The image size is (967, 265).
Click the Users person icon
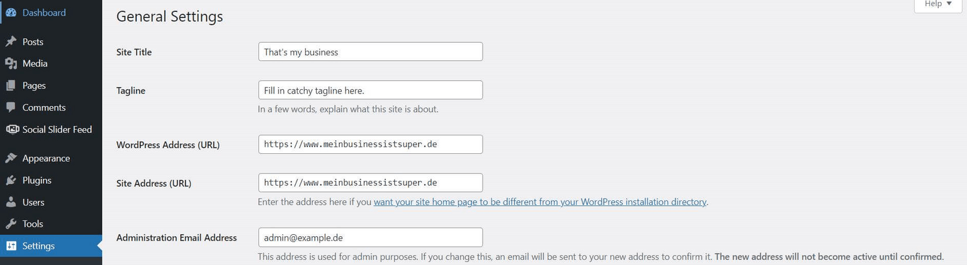click(x=11, y=202)
